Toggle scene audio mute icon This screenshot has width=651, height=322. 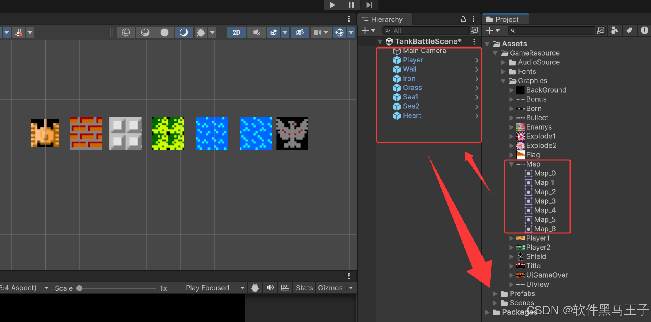tap(257, 32)
